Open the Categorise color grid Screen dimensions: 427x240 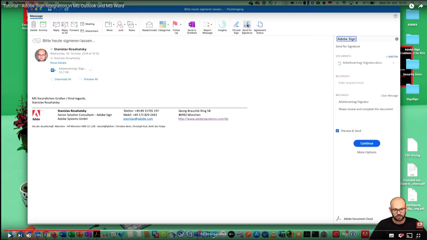[163, 26]
